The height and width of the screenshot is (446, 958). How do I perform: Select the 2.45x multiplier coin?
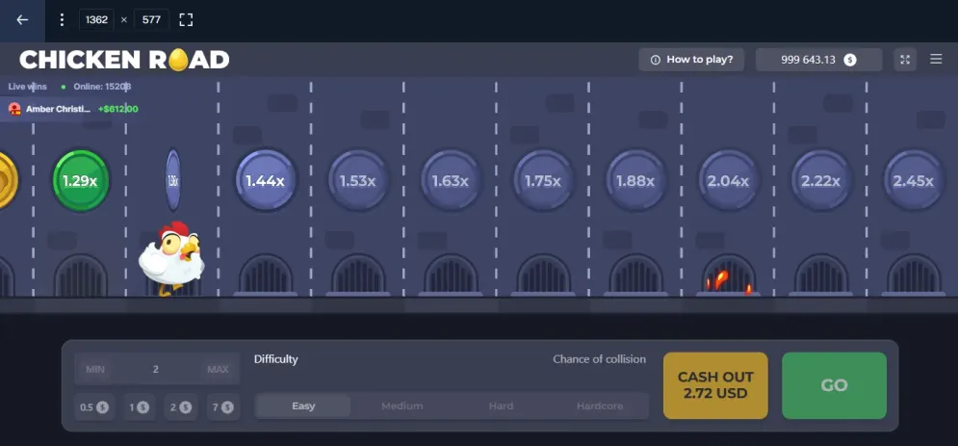coord(914,181)
